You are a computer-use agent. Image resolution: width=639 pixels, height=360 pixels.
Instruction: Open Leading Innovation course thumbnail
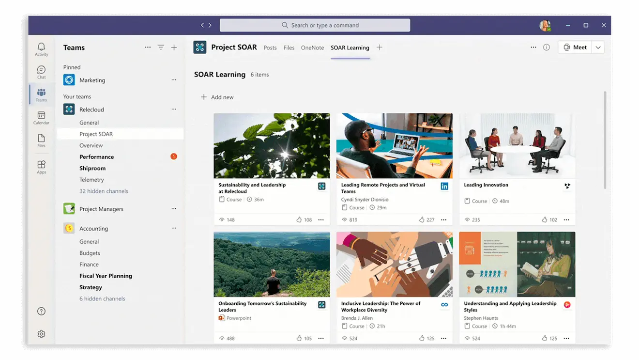pos(517,146)
